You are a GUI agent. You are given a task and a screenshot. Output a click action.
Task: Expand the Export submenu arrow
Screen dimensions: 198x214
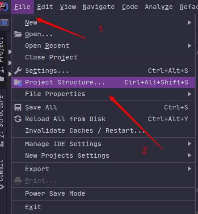point(190,169)
